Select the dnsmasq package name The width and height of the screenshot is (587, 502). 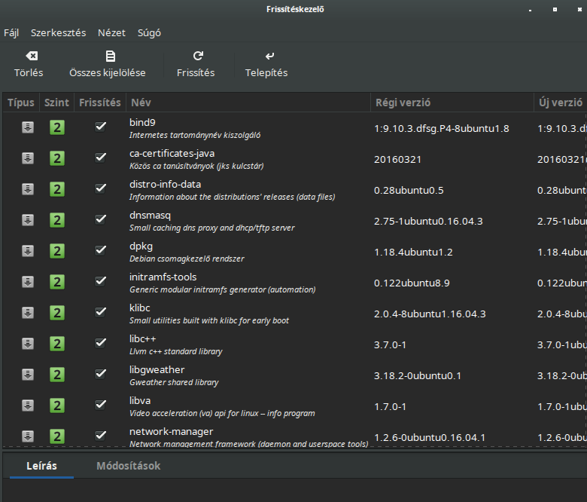pyautogui.click(x=150, y=216)
